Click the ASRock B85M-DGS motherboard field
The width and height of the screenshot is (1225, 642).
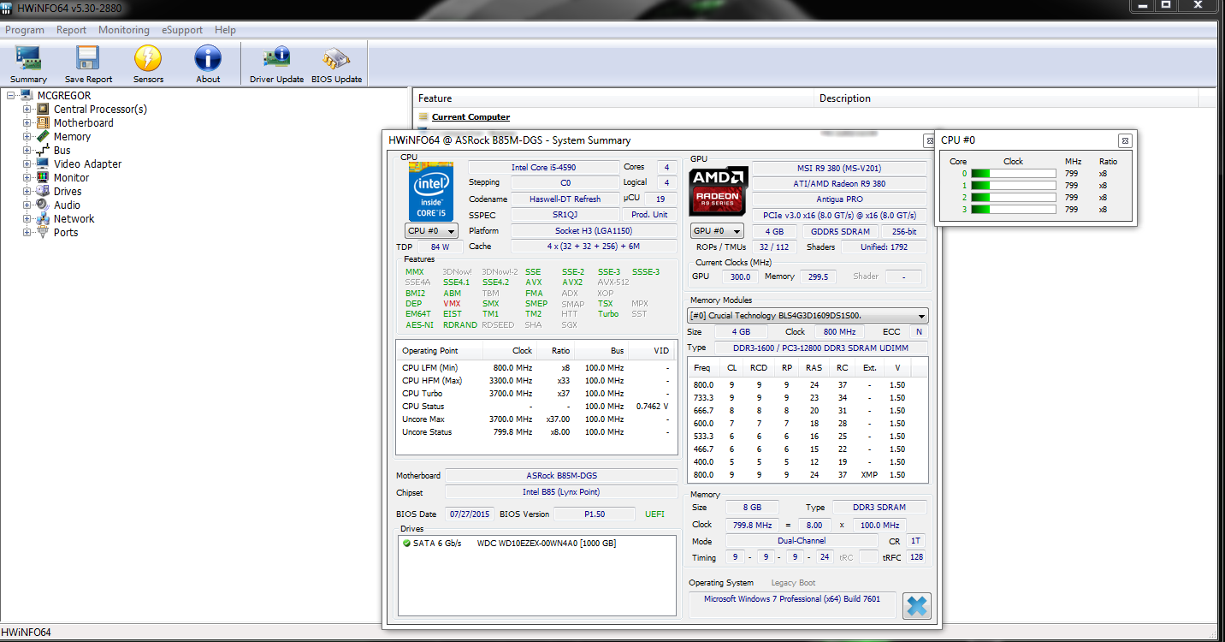561,476
